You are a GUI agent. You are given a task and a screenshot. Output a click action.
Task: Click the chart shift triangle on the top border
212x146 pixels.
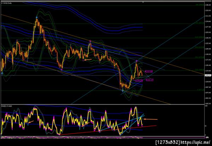[143, 2]
